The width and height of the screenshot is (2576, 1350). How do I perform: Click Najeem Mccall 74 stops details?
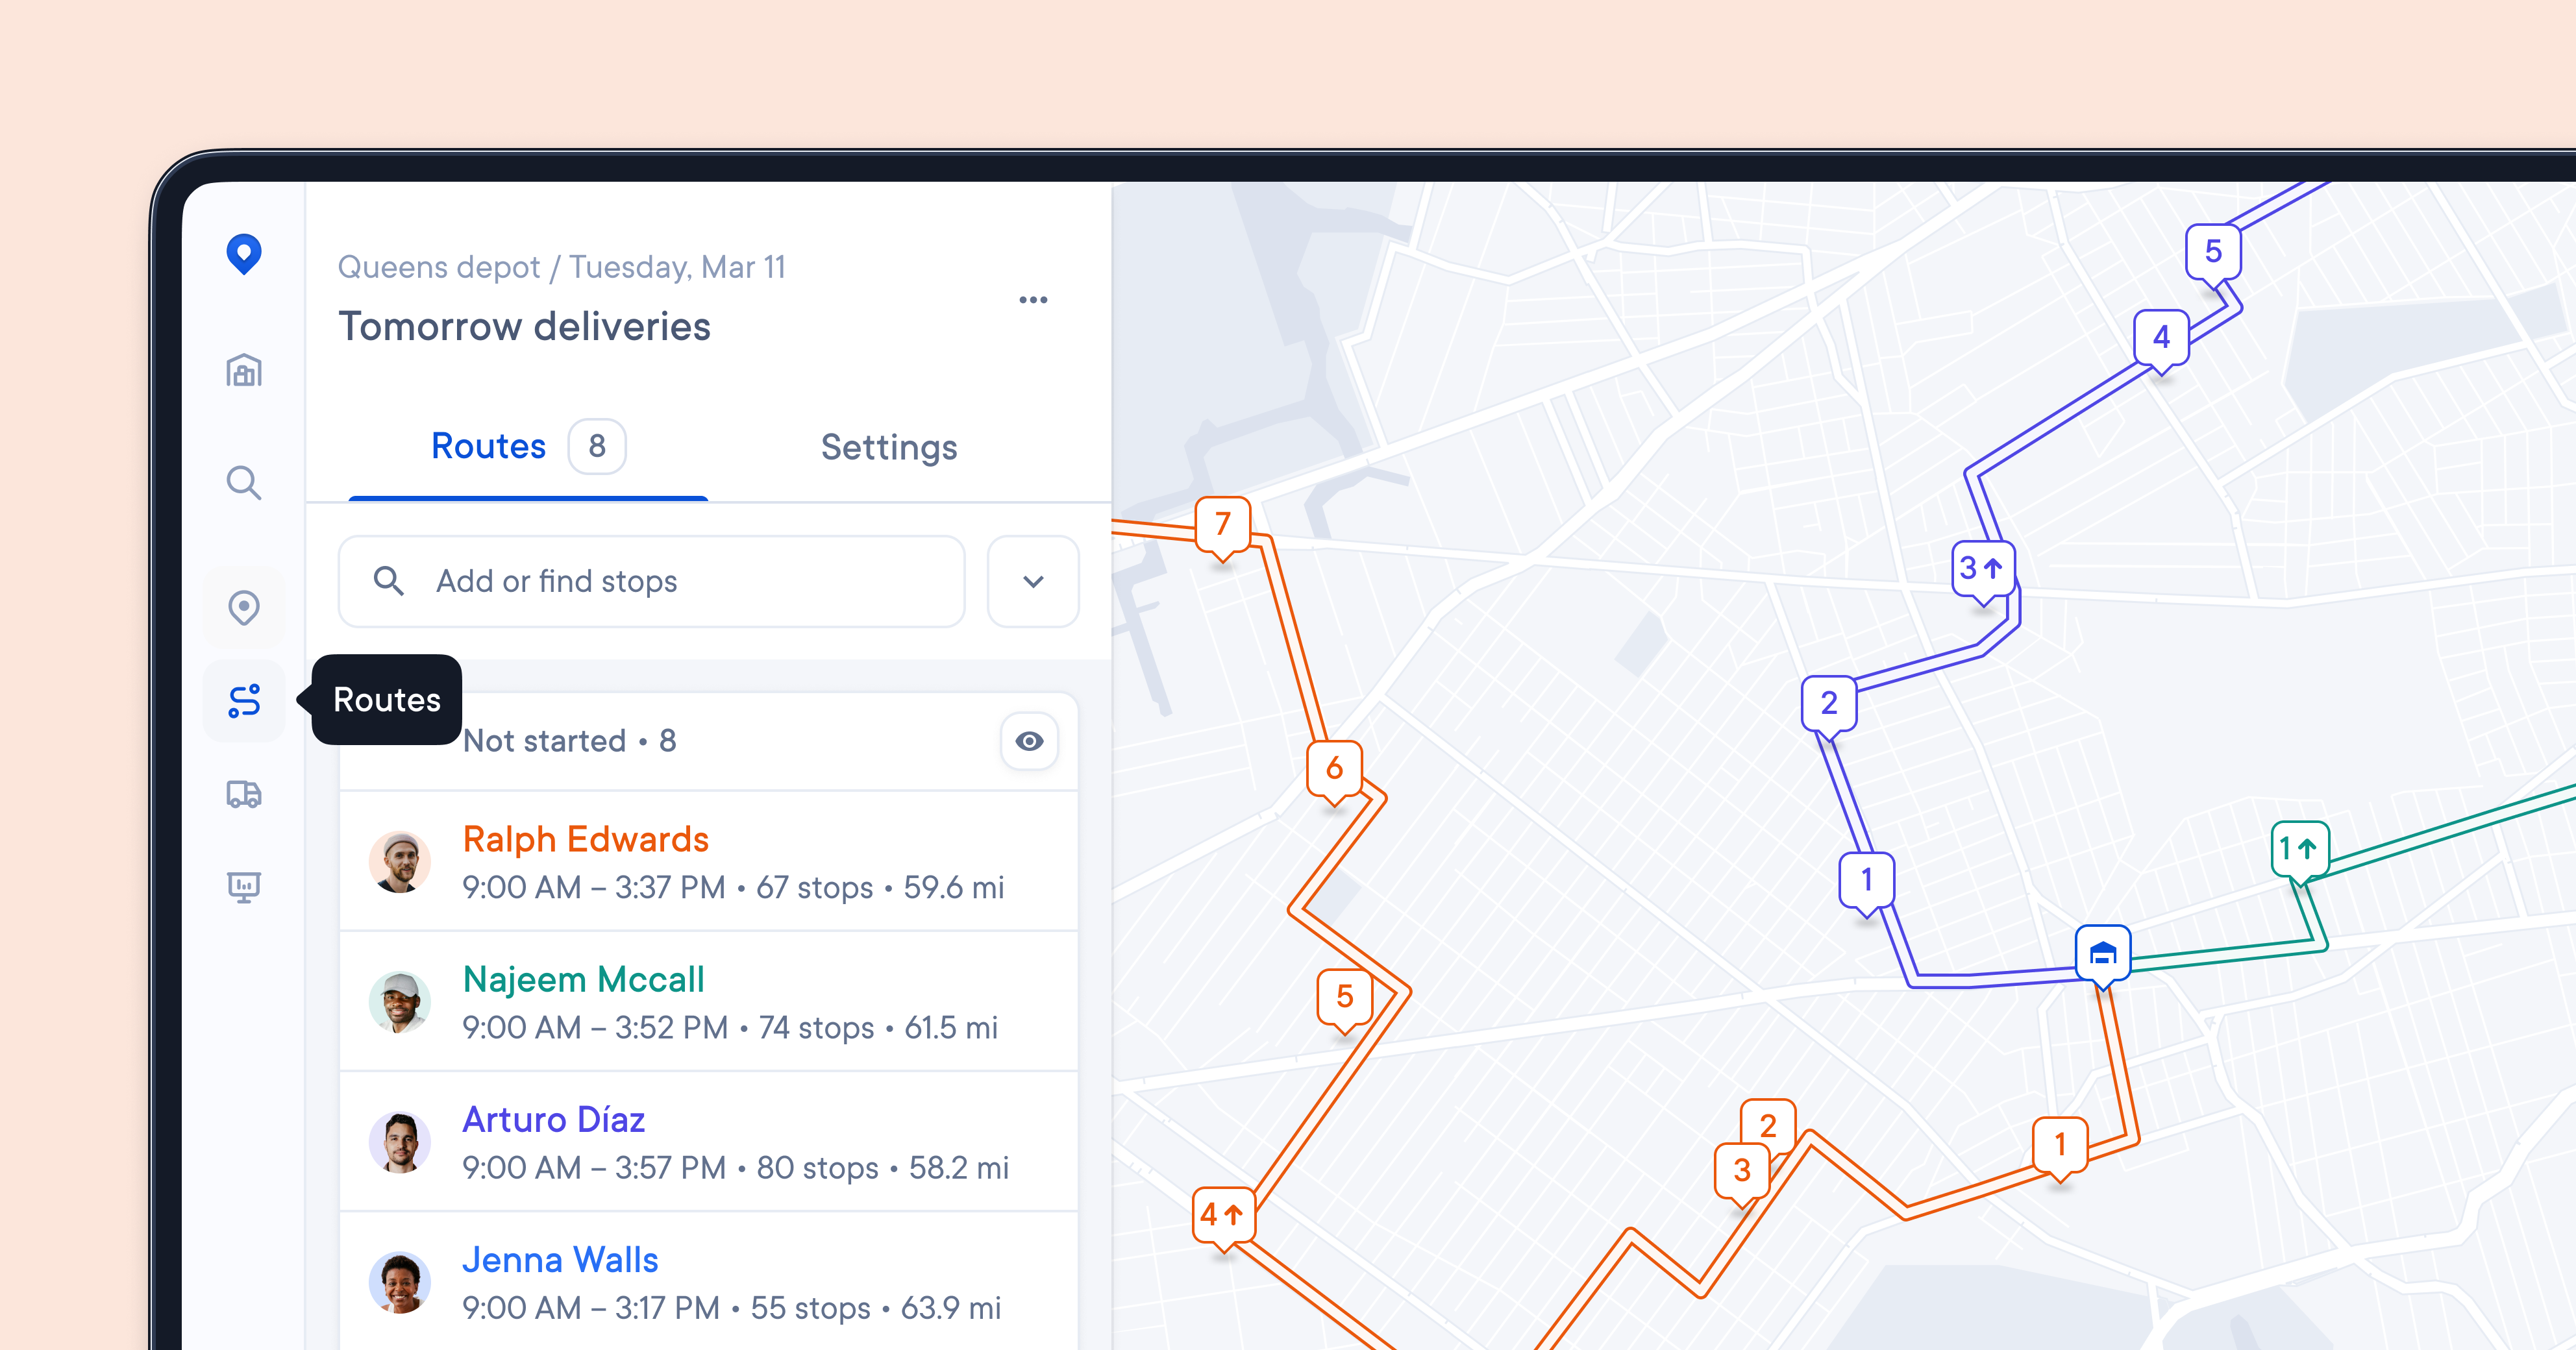point(730,1028)
